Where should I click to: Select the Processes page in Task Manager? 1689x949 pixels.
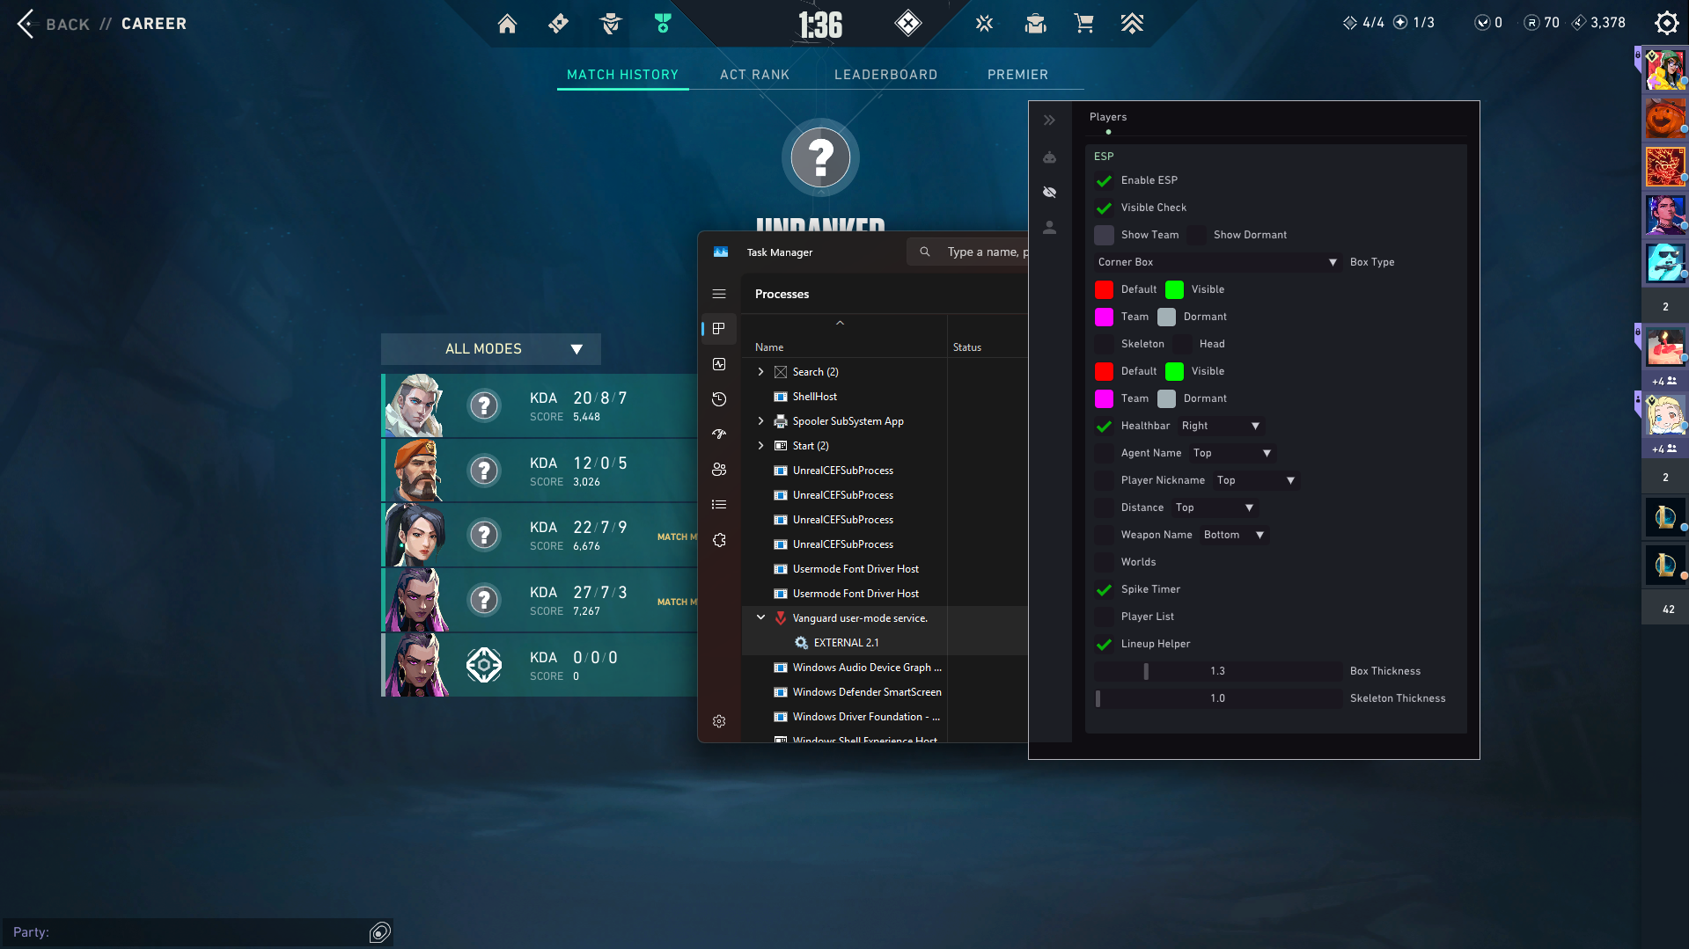tap(719, 329)
